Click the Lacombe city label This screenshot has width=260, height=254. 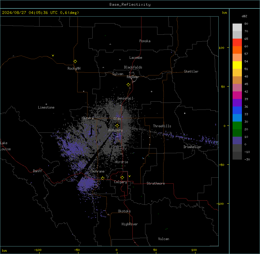click(136, 58)
